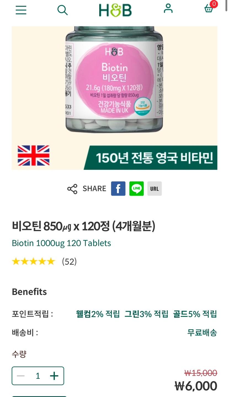Screen dimensions: 229x397
Task: Share product via LINE
Action: pos(137,189)
